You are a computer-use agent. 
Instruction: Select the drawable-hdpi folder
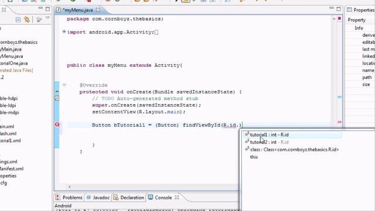pos(9,98)
